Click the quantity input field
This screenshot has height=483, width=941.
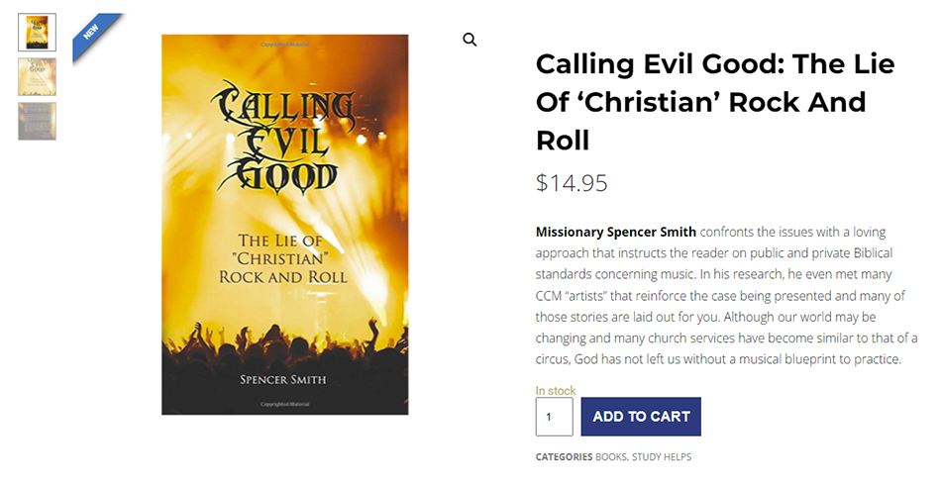pyautogui.click(x=554, y=417)
